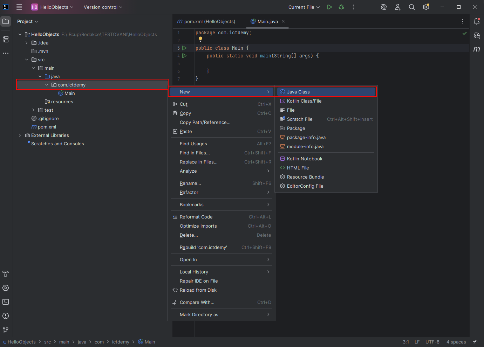Screen dimensions: 484x347
Task: Open the Problems tool window
Action: pyautogui.click(x=5, y=315)
